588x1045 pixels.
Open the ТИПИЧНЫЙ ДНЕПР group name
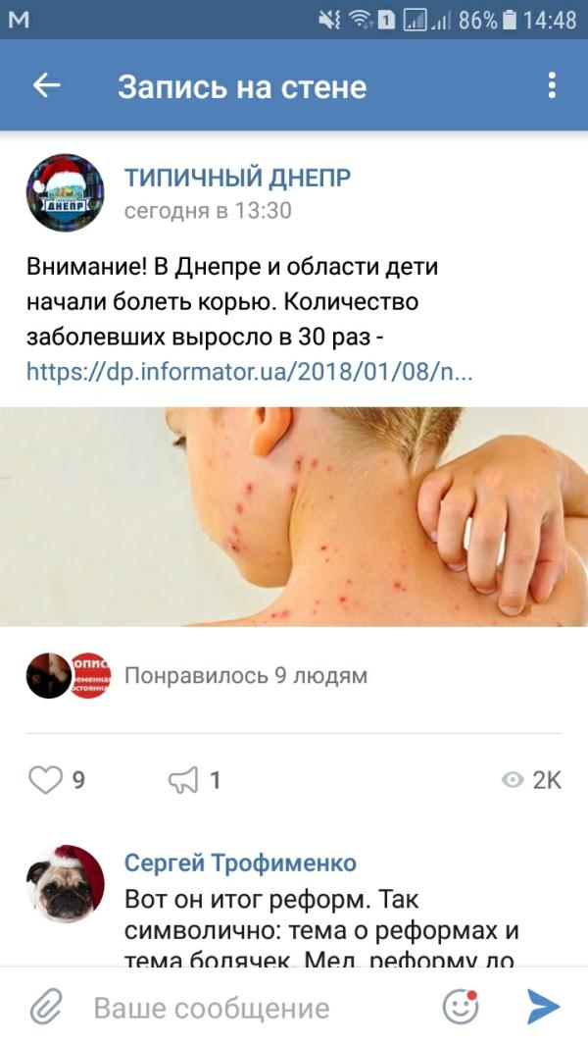click(x=237, y=178)
